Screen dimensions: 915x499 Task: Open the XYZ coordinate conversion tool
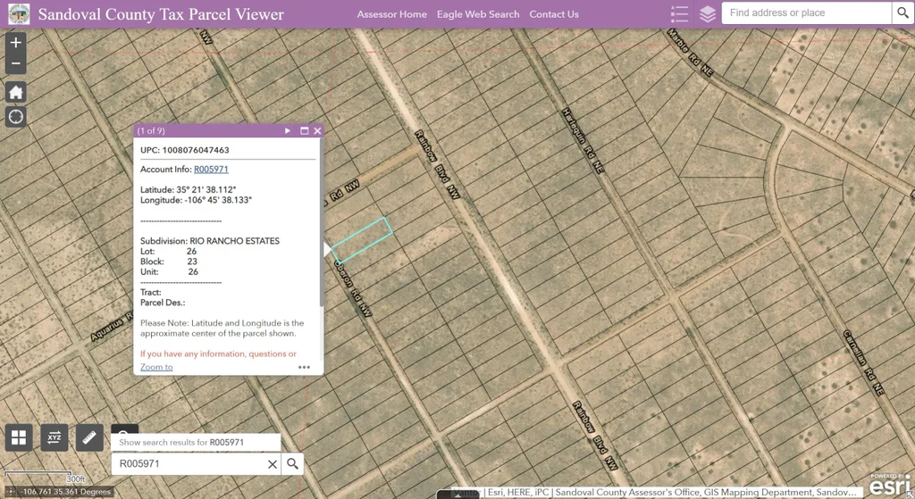[x=54, y=437]
